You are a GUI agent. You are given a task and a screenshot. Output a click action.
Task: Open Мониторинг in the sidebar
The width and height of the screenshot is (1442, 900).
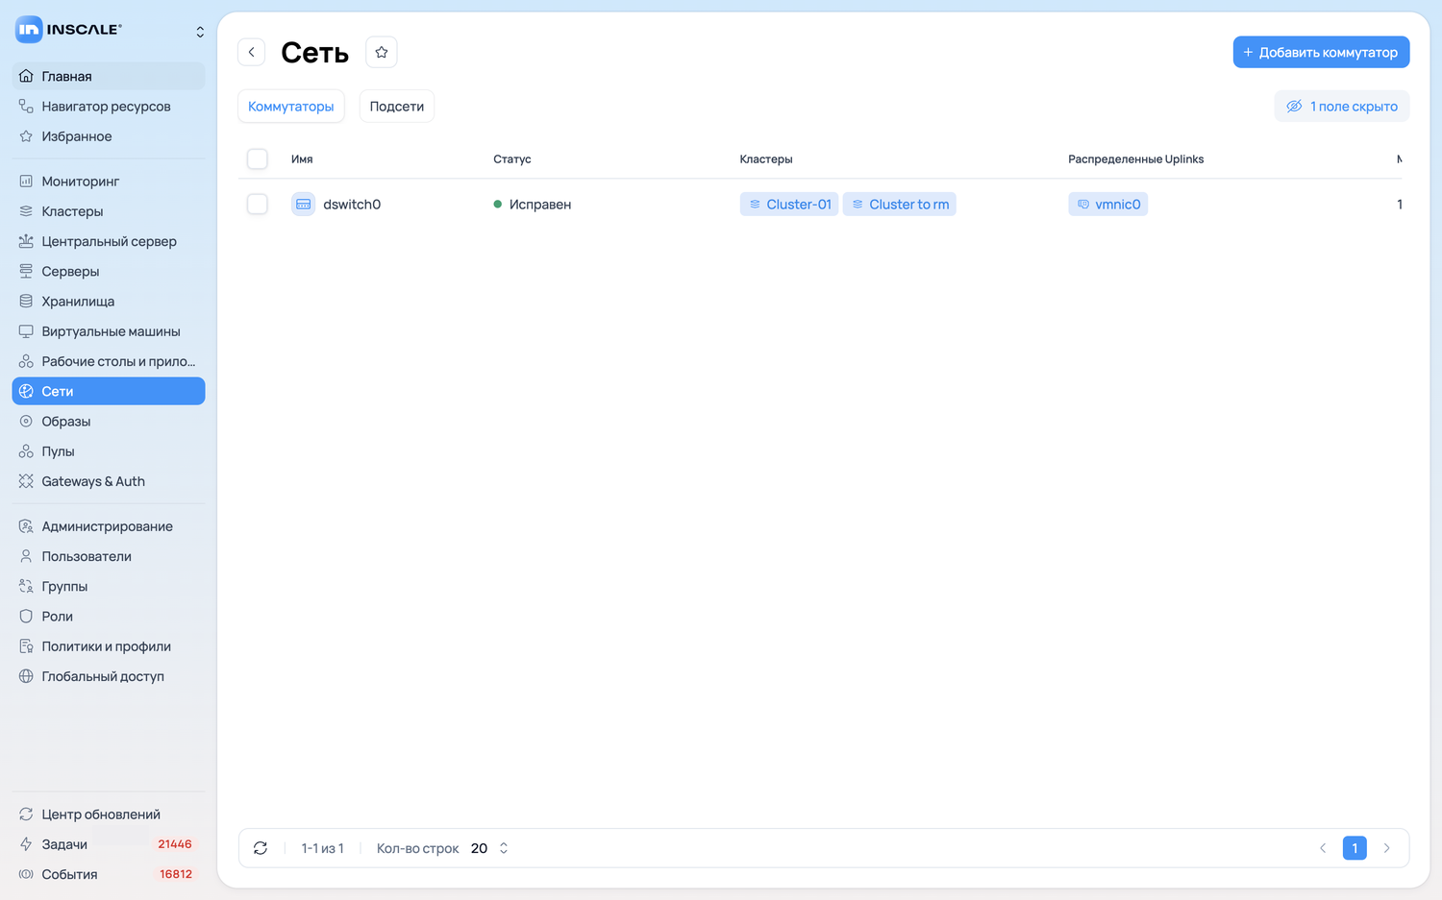[x=109, y=182]
